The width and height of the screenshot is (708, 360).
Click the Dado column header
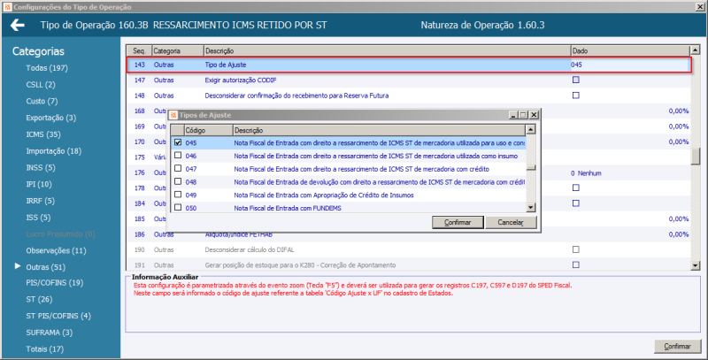tap(630, 50)
